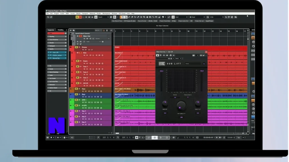The height and width of the screenshot is (162, 289).
Task: Click the redo arrow in the toolbar
Action: click(51, 17)
